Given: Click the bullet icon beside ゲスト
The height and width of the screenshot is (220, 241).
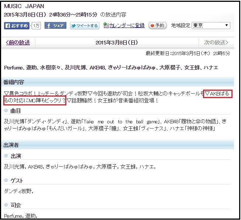Looking at the screenshot, I should point(6,180).
